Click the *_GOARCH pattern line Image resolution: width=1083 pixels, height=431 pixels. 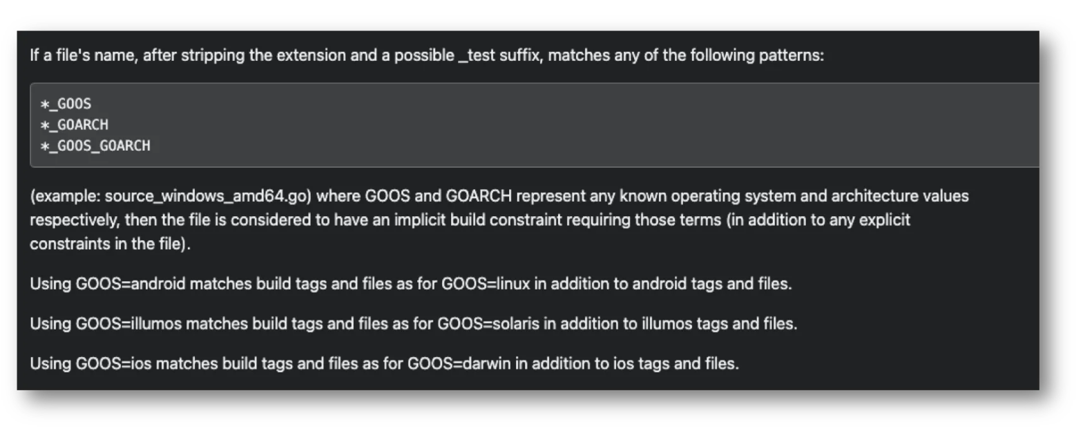click(75, 125)
